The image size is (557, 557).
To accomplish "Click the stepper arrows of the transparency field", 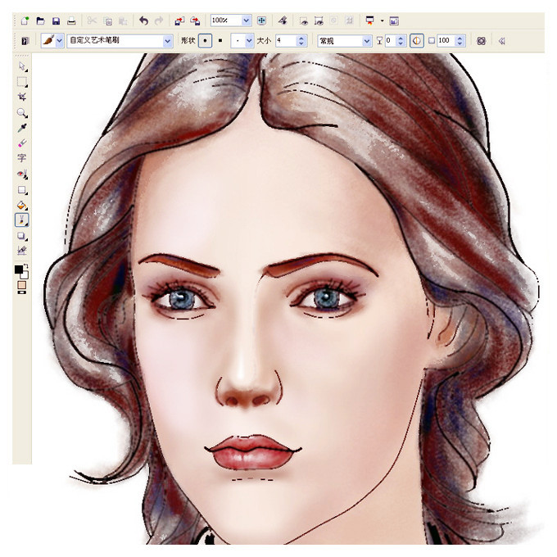I will (401, 41).
